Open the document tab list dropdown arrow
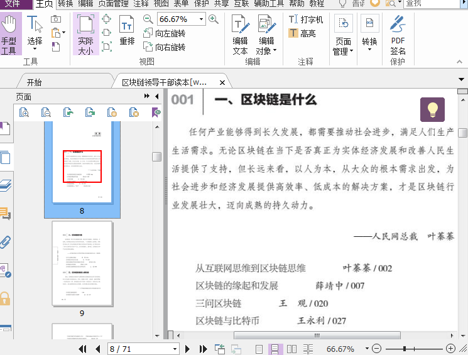Image resolution: width=468 pixels, height=355 pixels. click(x=461, y=79)
